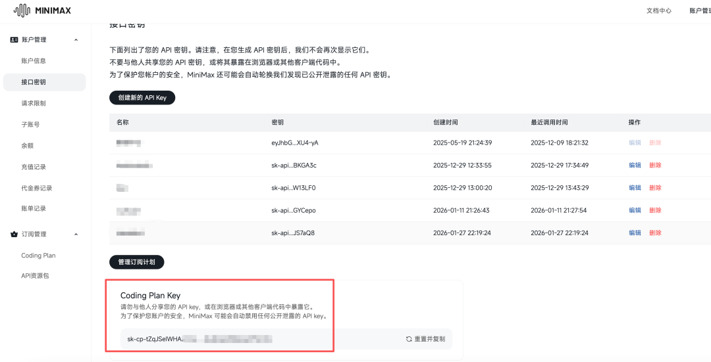Edit the sk-api...BKGA3c key
The height and width of the screenshot is (362, 711).
tap(635, 165)
